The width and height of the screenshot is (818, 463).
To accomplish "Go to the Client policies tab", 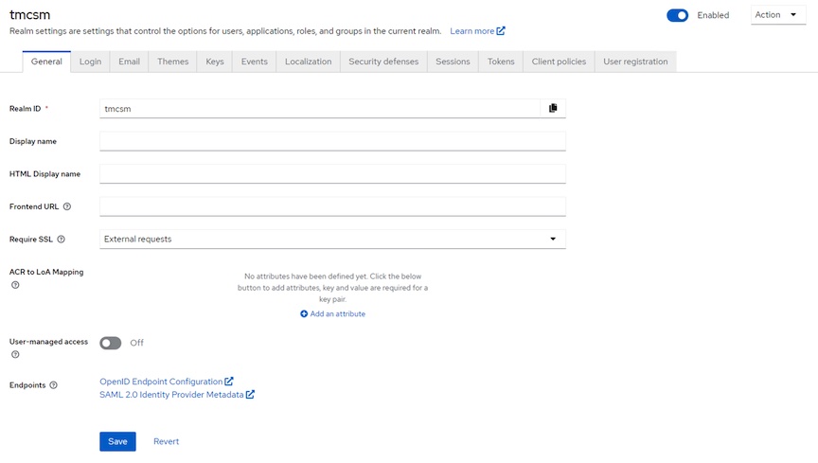I will (x=559, y=62).
